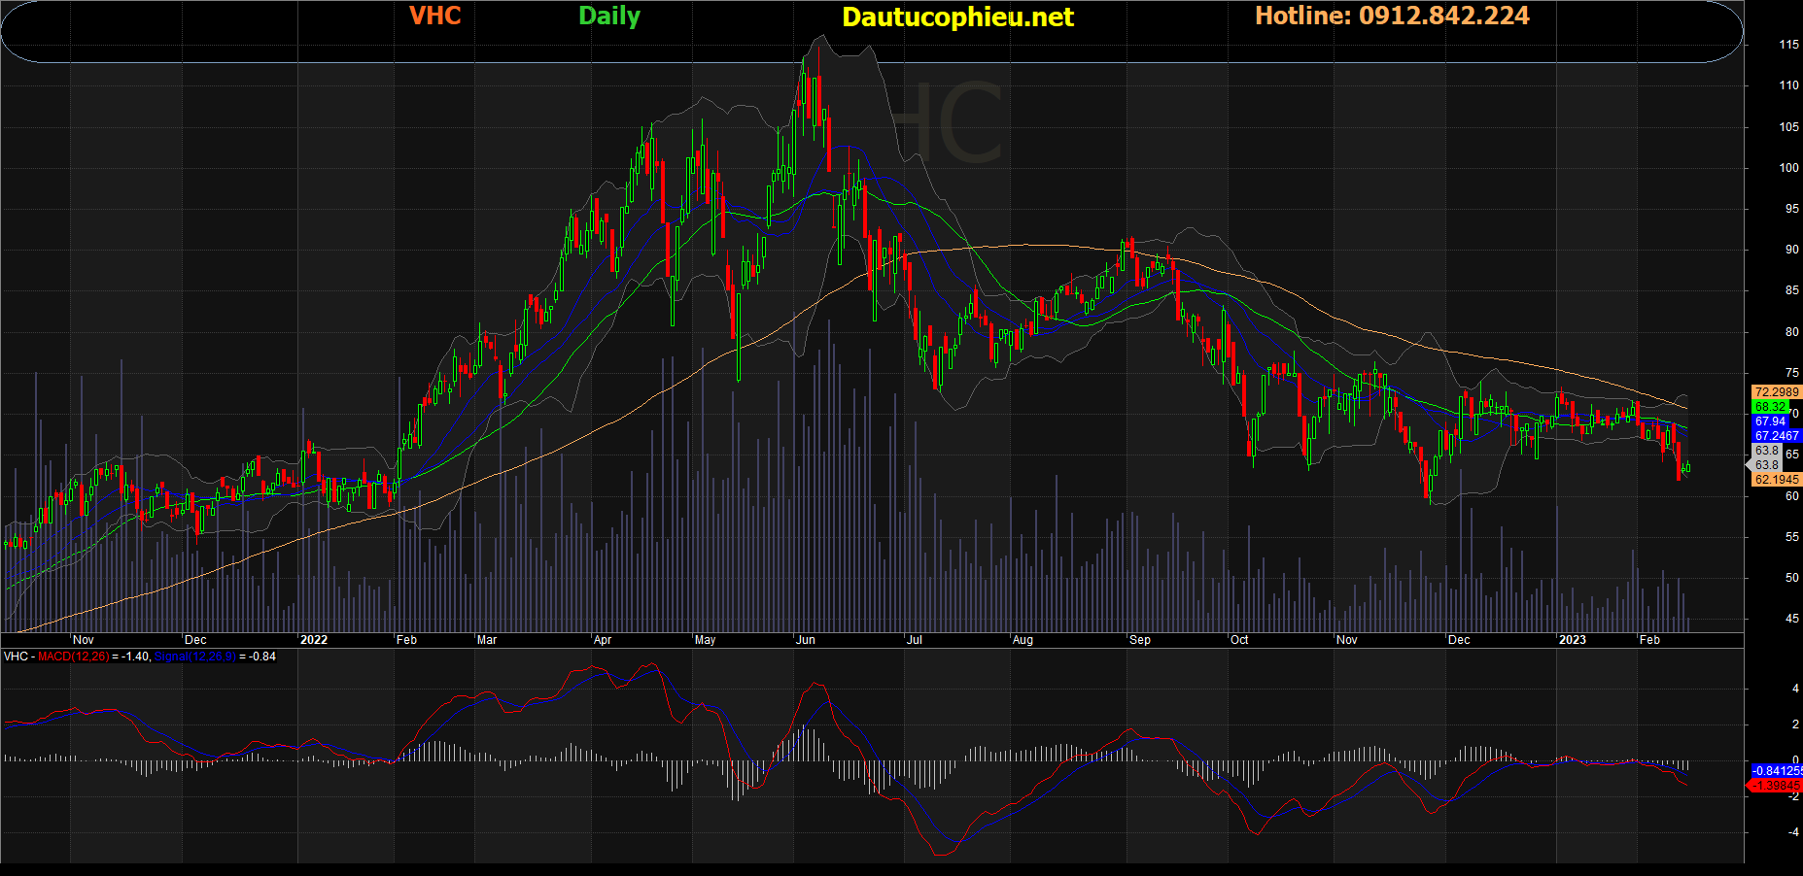Click the blue -0.841255 Signal value tag

tap(1776, 771)
